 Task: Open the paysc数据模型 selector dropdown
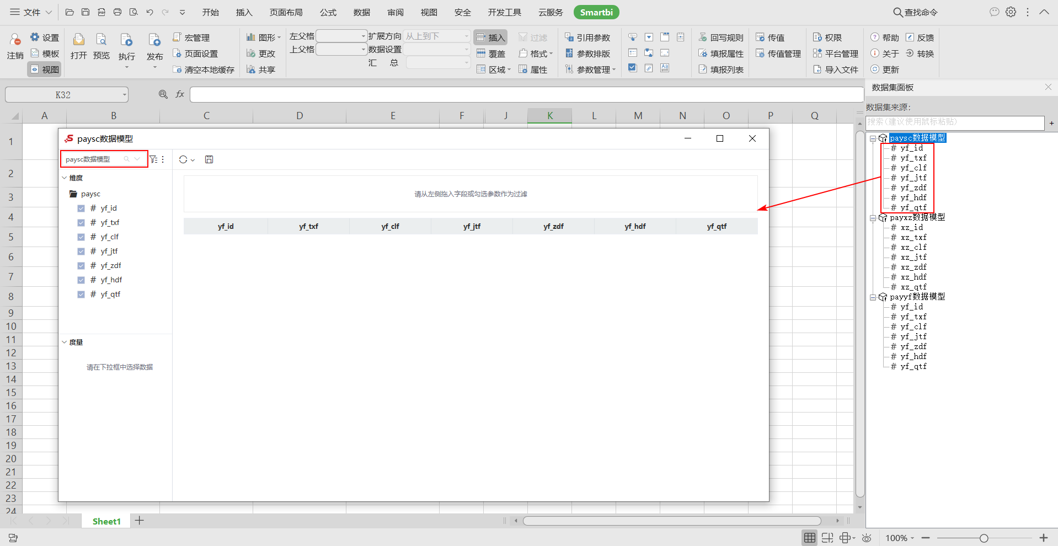137,159
